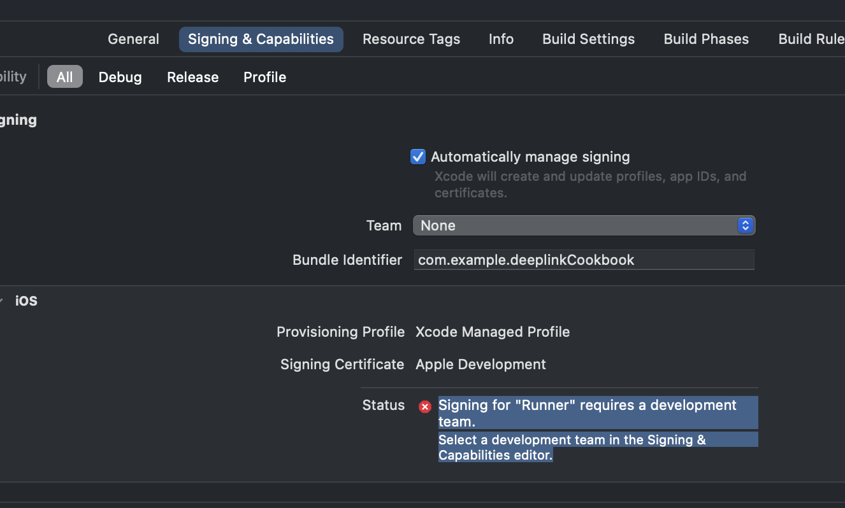Uncheck Automatically manage signing
The width and height of the screenshot is (845, 508).
[x=418, y=157]
